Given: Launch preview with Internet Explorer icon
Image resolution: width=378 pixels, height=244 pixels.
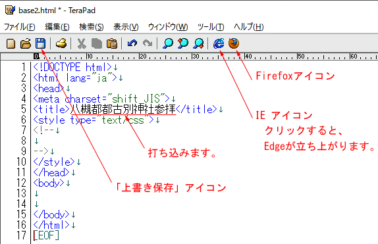Looking at the screenshot, I should (x=219, y=43).
